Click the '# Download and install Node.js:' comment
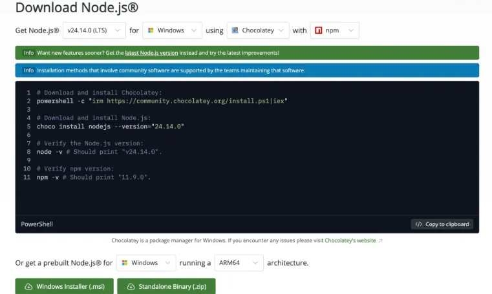This screenshot has height=294, width=492. [94, 118]
